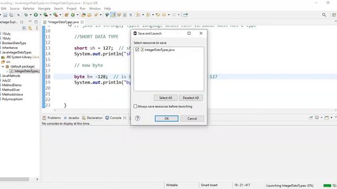Open New Java Class dropdown arrow
Viewport: 337px width, 189px height.
tap(77, 15)
